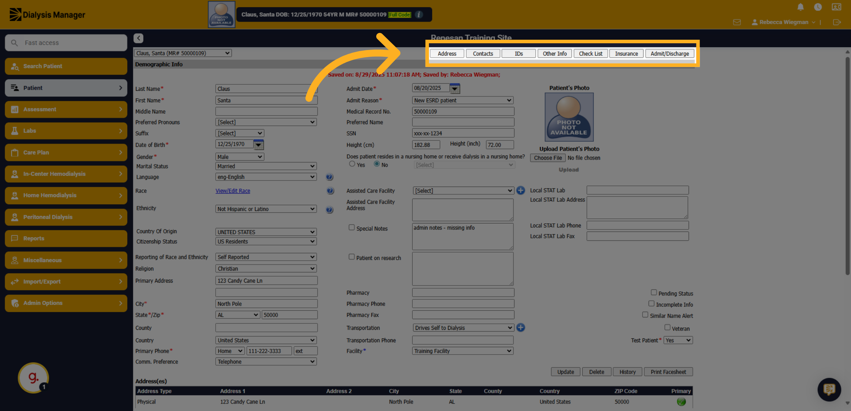The width and height of the screenshot is (851, 411).
Task: Click the Print Facesheet button
Action: (668, 372)
